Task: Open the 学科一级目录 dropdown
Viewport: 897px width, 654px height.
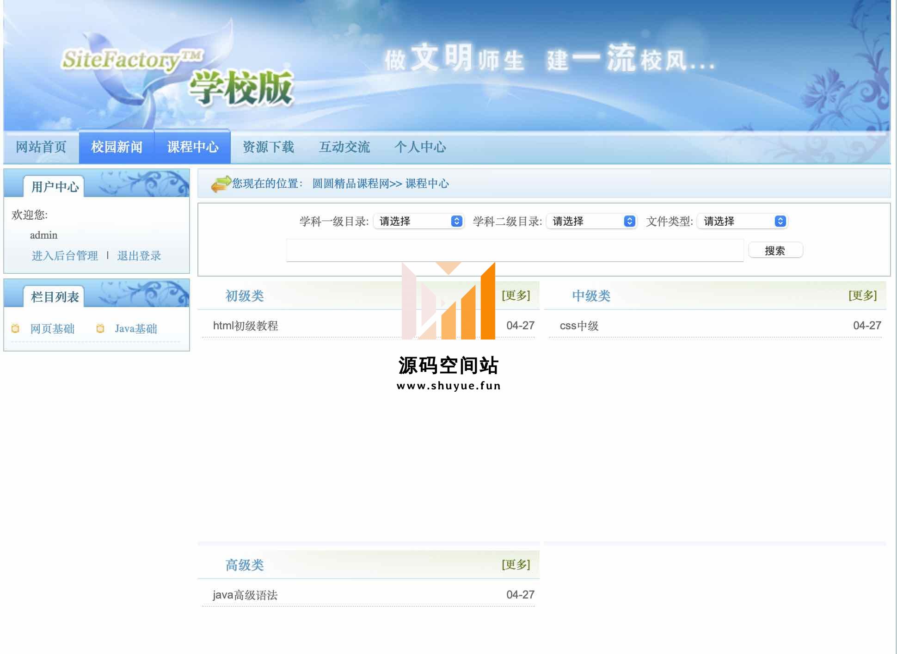Action: (418, 221)
